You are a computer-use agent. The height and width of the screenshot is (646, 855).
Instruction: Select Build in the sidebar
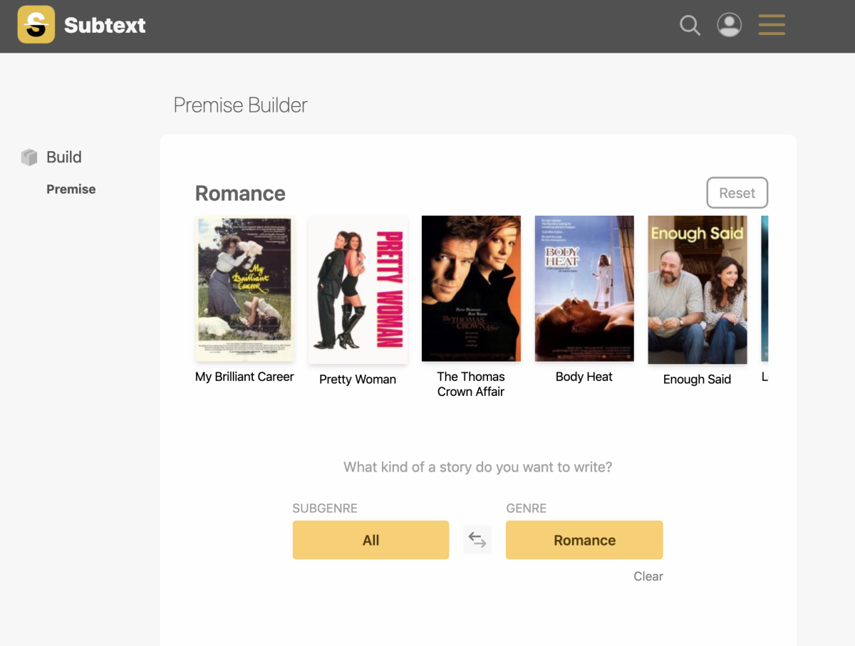coord(64,157)
